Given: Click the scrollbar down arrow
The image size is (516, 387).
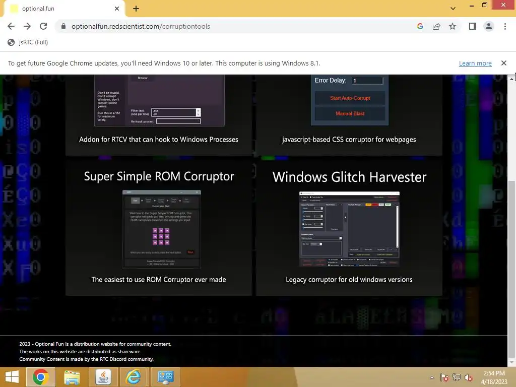Looking at the screenshot, I should point(512,362).
